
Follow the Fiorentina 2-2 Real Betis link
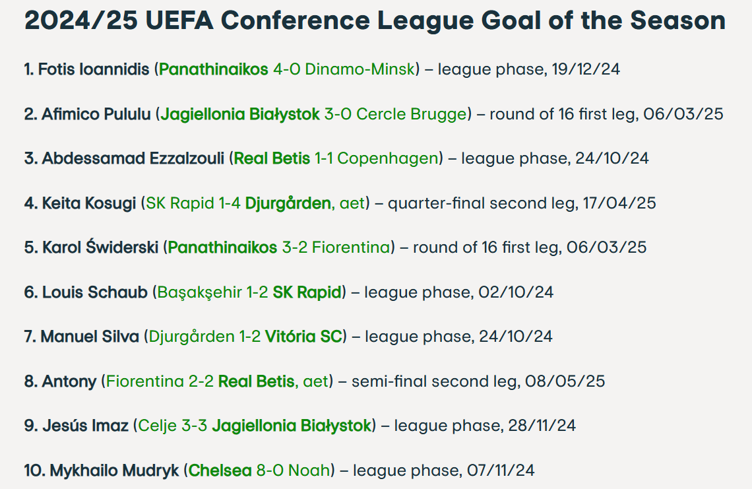tap(217, 381)
